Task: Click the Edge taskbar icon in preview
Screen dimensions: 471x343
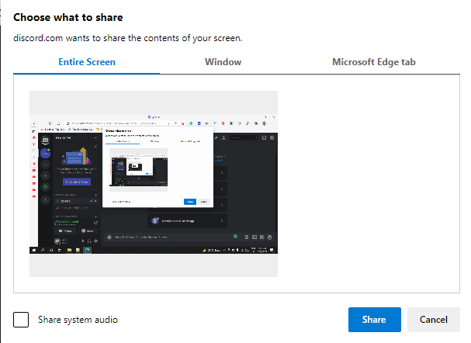Action: [x=87, y=250]
